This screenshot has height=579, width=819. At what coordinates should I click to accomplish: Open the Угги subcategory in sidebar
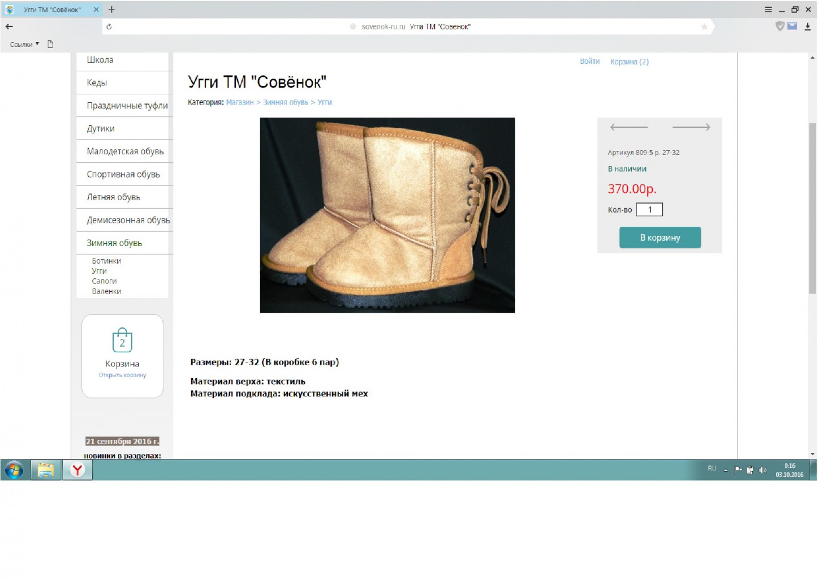pyautogui.click(x=99, y=271)
